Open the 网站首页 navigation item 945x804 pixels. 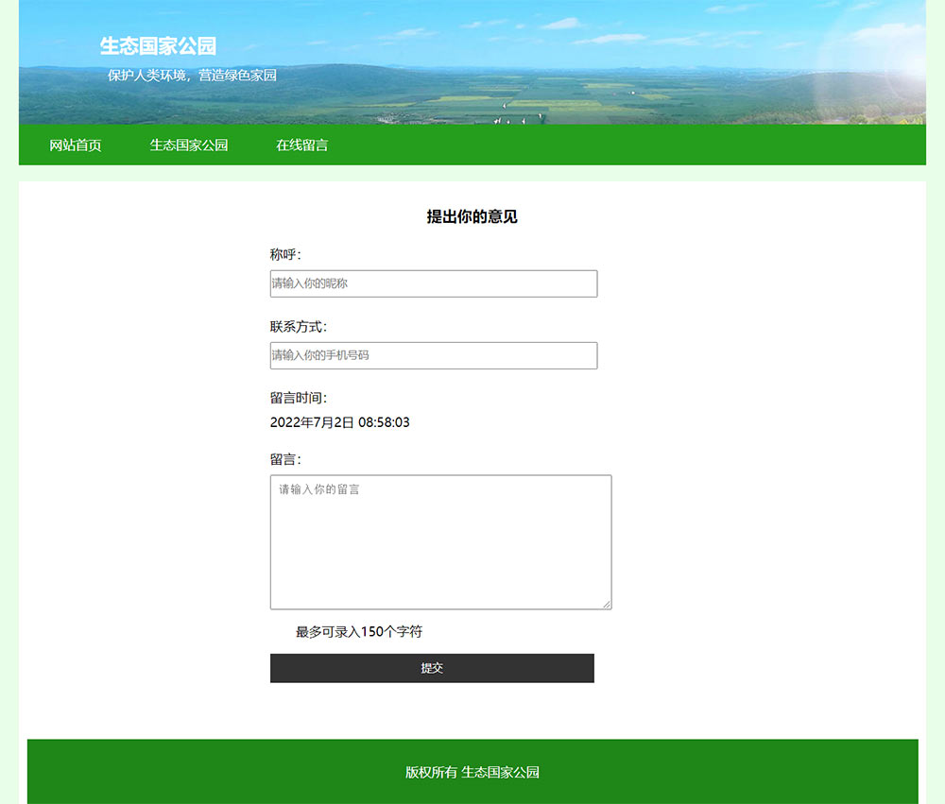click(x=76, y=145)
